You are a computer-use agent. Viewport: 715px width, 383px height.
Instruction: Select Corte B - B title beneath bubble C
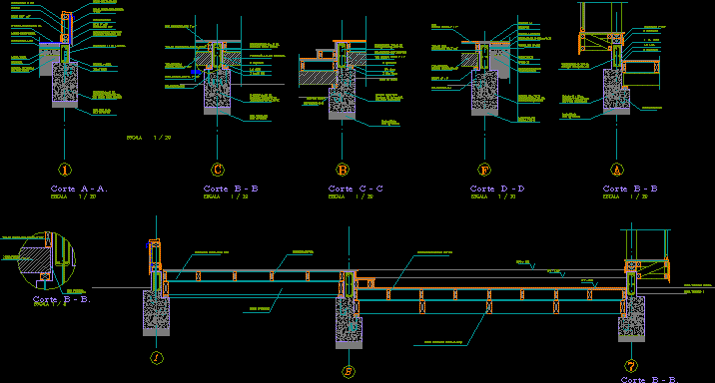231,189
